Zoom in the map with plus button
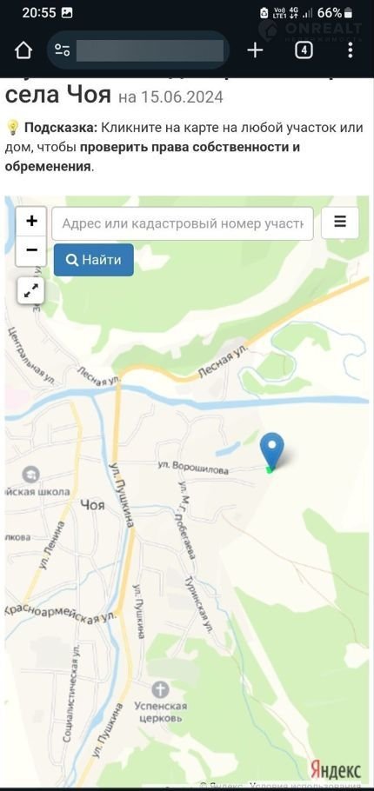The image size is (374, 791). pyautogui.click(x=32, y=221)
